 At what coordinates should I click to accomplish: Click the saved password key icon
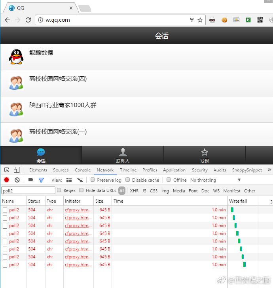click(x=192, y=20)
